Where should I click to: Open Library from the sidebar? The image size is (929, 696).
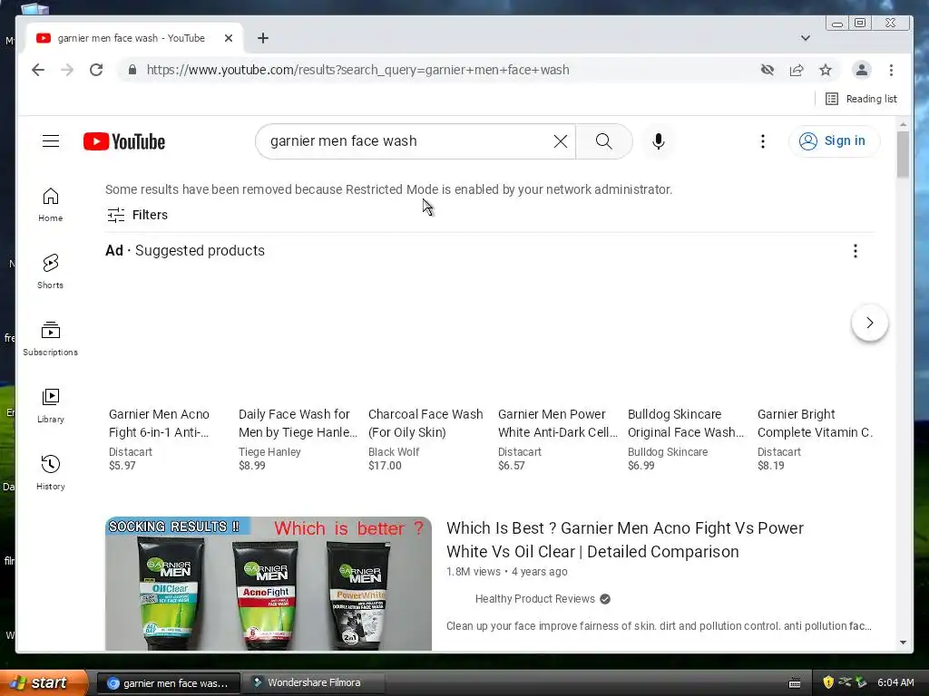click(51, 405)
